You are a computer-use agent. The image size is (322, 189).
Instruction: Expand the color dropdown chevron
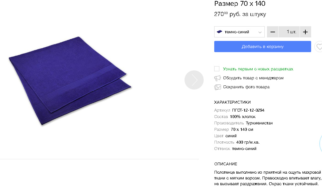[260, 32]
